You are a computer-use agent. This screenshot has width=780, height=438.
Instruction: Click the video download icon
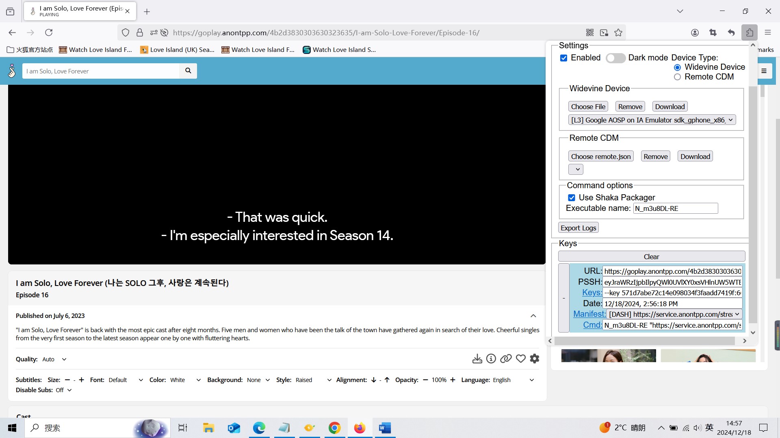477,359
